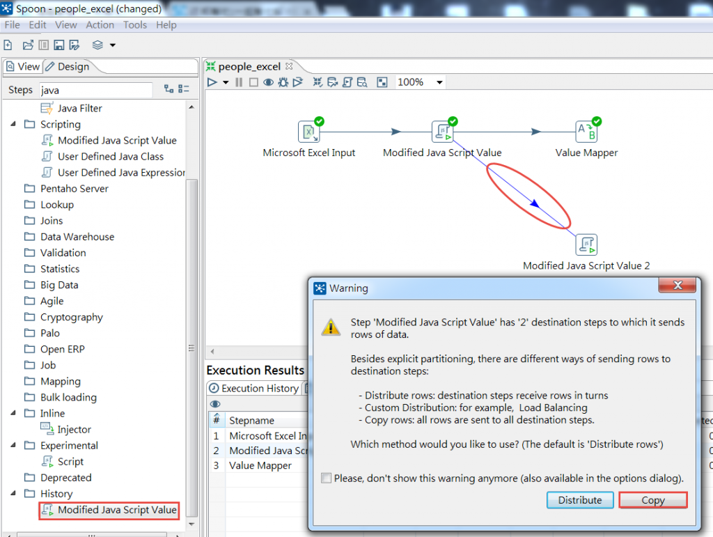This screenshot has height=537, width=713.
Task: Click the Distribute button
Action: coord(580,500)
